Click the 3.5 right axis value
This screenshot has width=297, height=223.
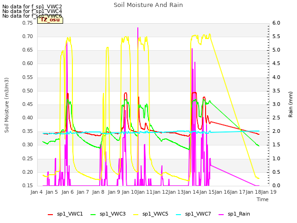[x=276, y=91]
